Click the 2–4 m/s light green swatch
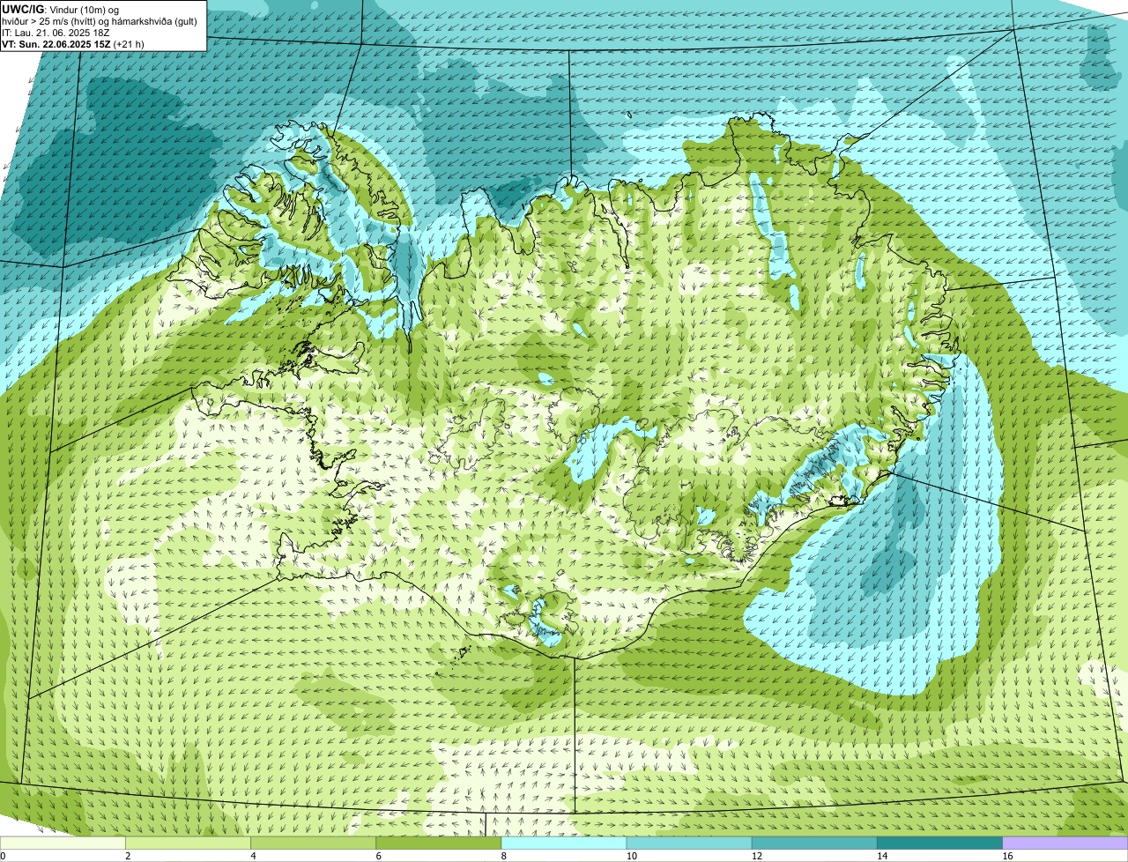1128x862 pixels. click(188, 843)
